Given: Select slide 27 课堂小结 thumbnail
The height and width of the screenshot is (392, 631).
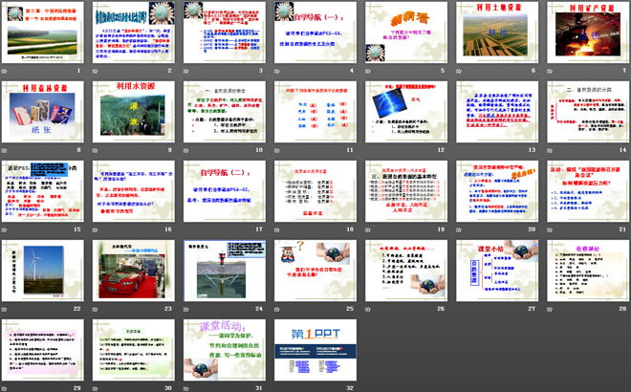Looking at the screenshot, I should (497, 271).
